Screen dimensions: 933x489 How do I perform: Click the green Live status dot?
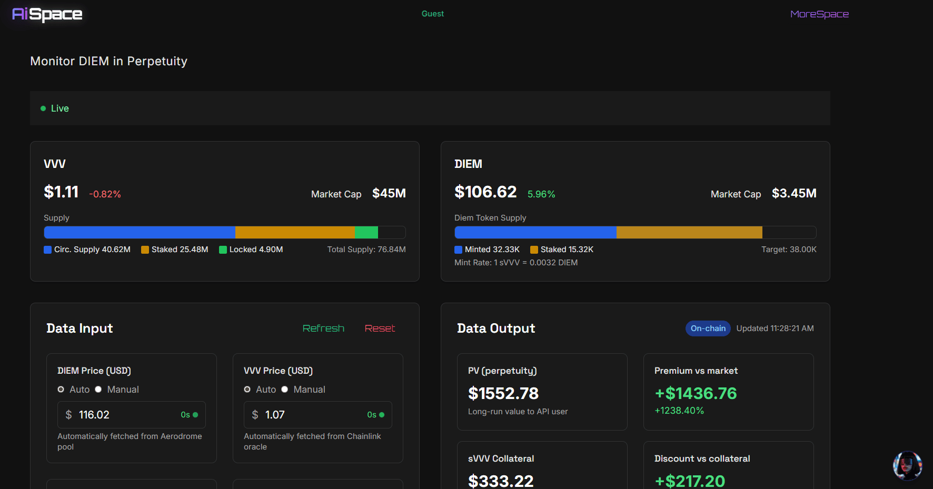pos(43,108)
